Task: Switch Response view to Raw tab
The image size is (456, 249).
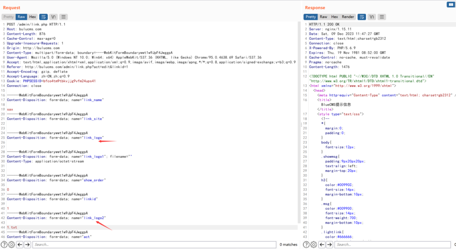Action: point(323,17)
